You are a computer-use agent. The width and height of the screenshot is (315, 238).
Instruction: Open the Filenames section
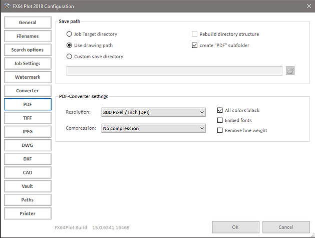pos(28,36)
